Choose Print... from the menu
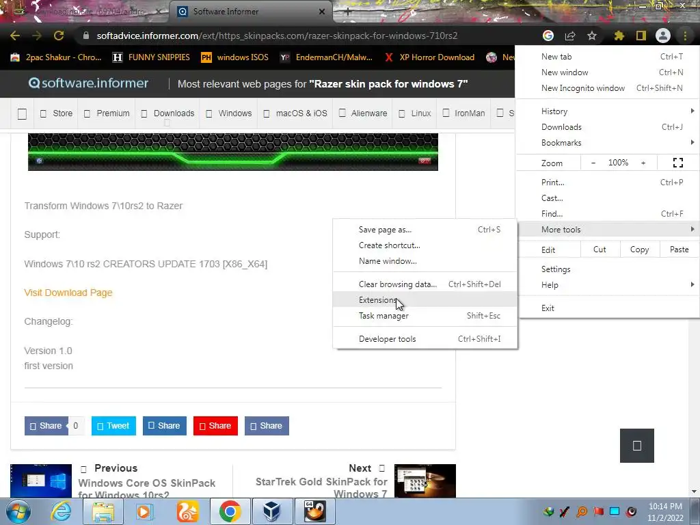This screenshot has height=525, width=700. coord(607,182)
